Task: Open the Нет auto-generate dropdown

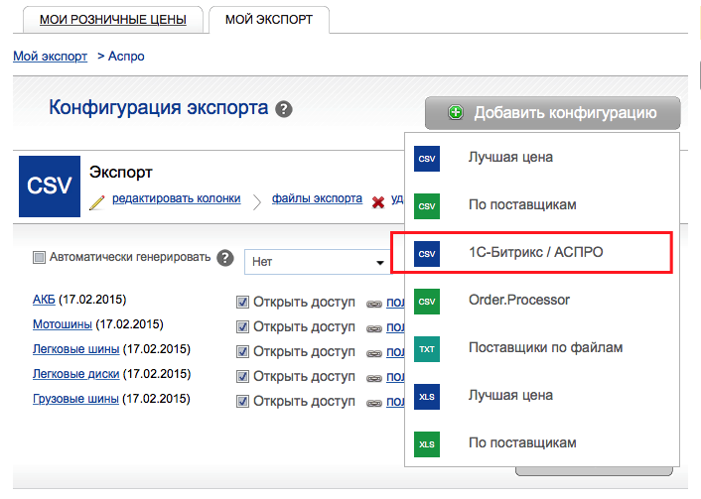Action: point(318,262)
